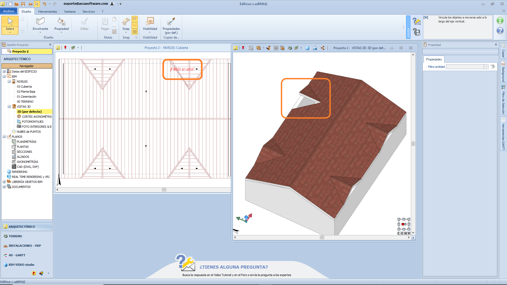Click the 4D - GANTT section button
Viewport: 507px width, 285px height.
point(17,255)
